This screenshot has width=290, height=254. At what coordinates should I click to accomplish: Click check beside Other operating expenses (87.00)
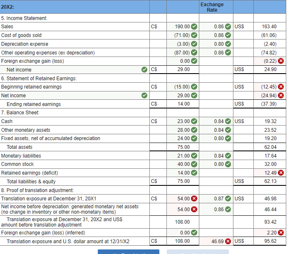coord(194,53)
